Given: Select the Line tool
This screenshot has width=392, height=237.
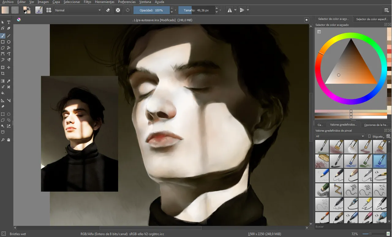Looking at the screenshot, I should [x=9, y=36].
